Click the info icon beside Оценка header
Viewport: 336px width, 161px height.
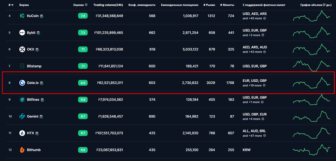86,5
